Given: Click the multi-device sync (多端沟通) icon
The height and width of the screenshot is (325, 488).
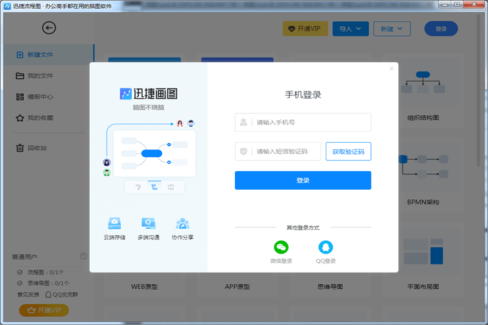Looking at the screenshot, I should pyautogui.click(x=148, y=223).
